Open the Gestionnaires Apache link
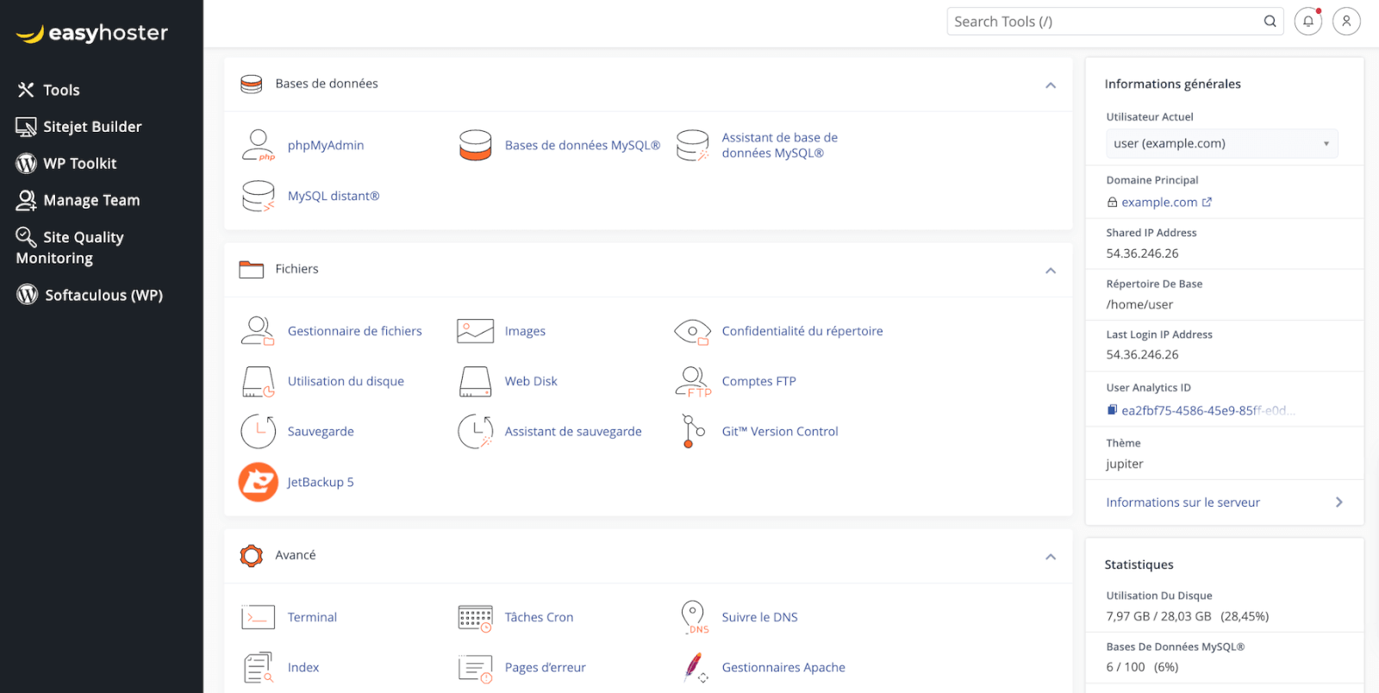Screen dimensions: 1379x693 (x=783, y=667)
